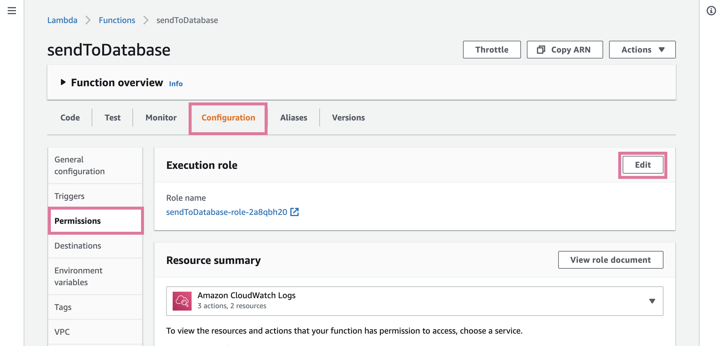Screen dimensions: 722x346
Task: Open the Versions tab
Action: pyautogui.click(x=348, y=117)
